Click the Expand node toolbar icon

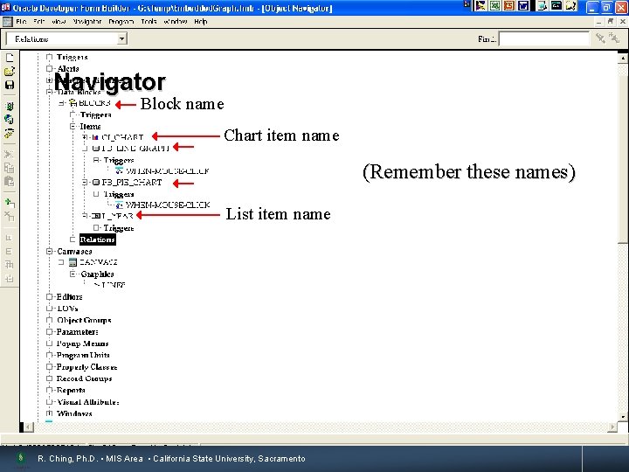tap(10, 238)
